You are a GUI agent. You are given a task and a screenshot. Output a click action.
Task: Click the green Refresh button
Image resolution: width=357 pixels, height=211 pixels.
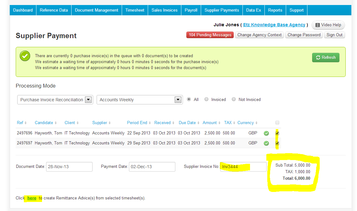coord(326,58)
